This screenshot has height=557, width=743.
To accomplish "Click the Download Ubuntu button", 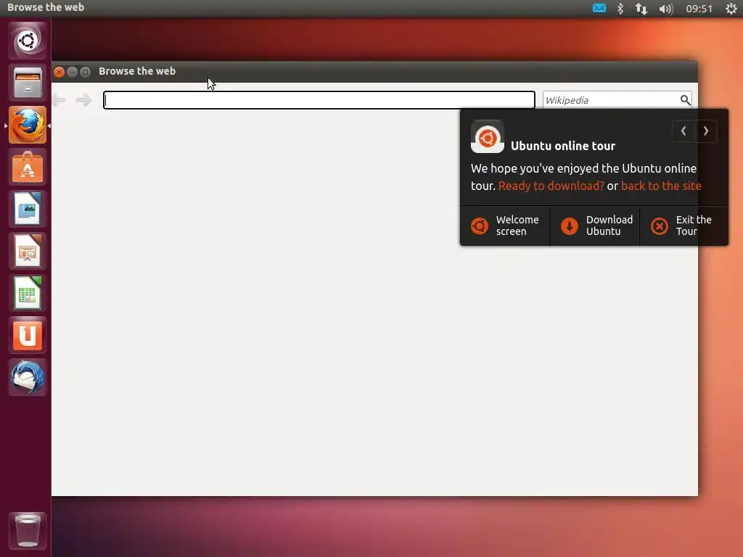I will click(595, 226).
